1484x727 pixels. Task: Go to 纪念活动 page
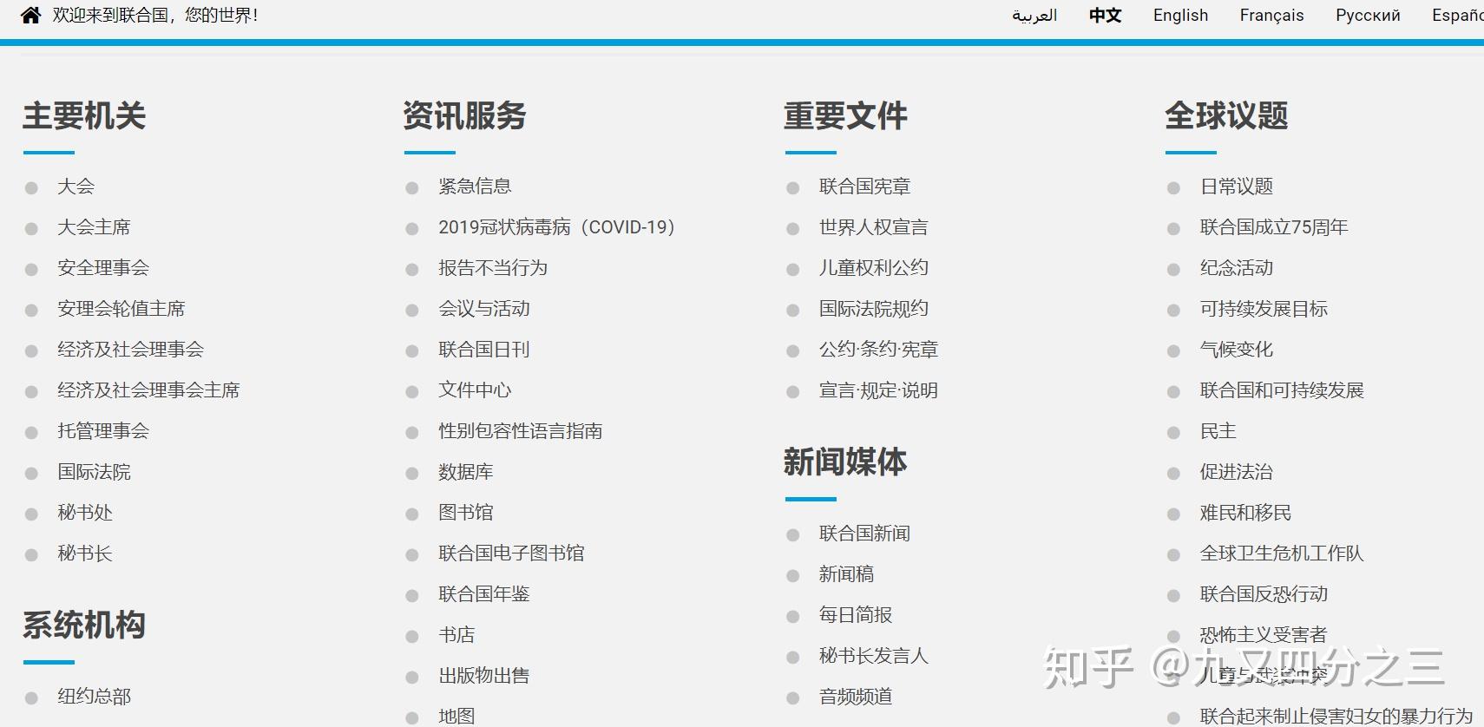(1237, 268)
